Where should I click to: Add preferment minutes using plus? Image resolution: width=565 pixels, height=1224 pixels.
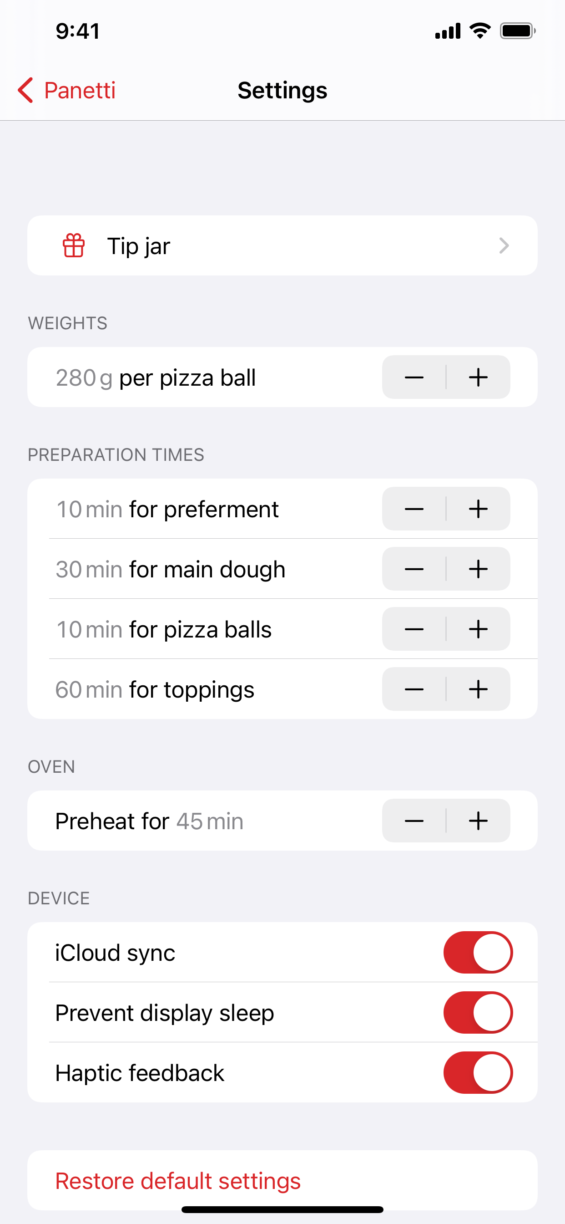[x=478, y=509]
